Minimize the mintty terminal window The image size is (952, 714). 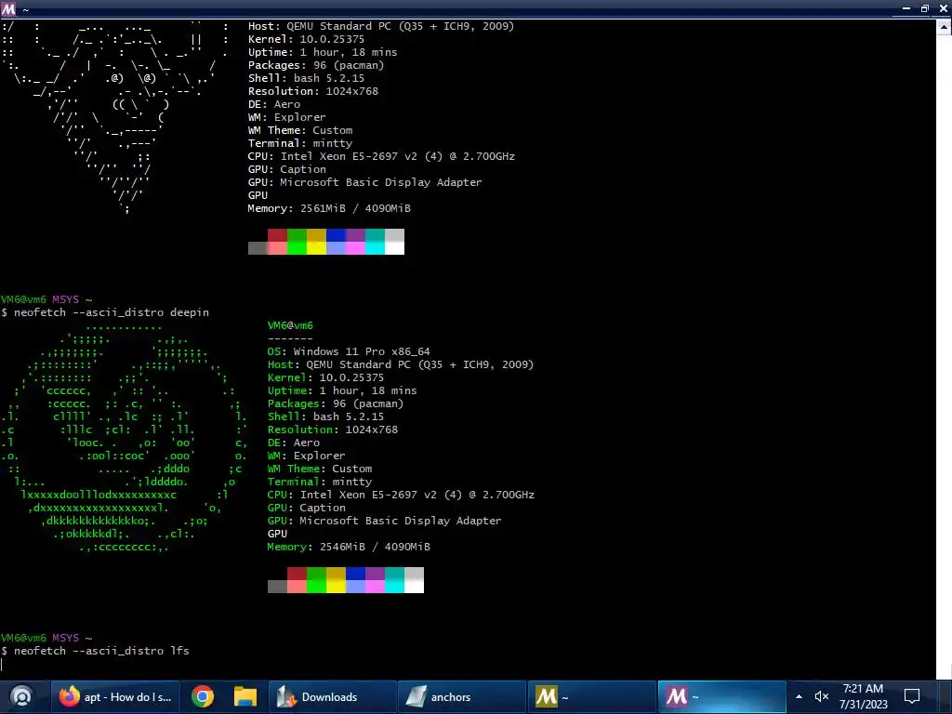coord(906,8)
